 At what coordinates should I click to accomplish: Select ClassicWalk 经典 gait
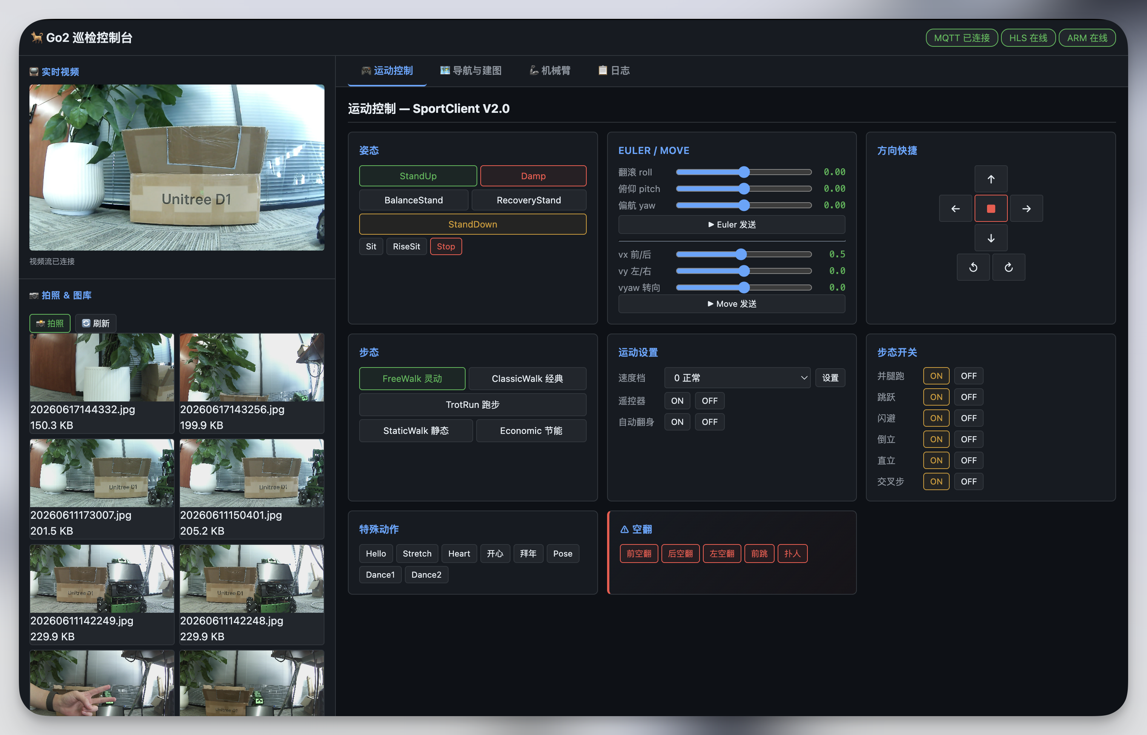pos(527,378)
